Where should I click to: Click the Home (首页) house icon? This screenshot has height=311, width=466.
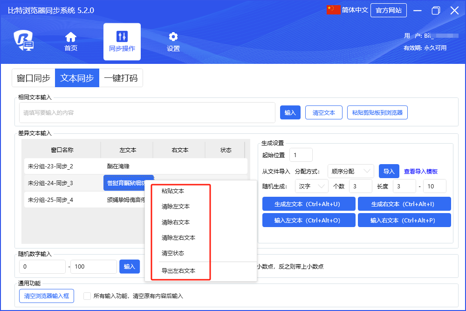coord(71,37)
